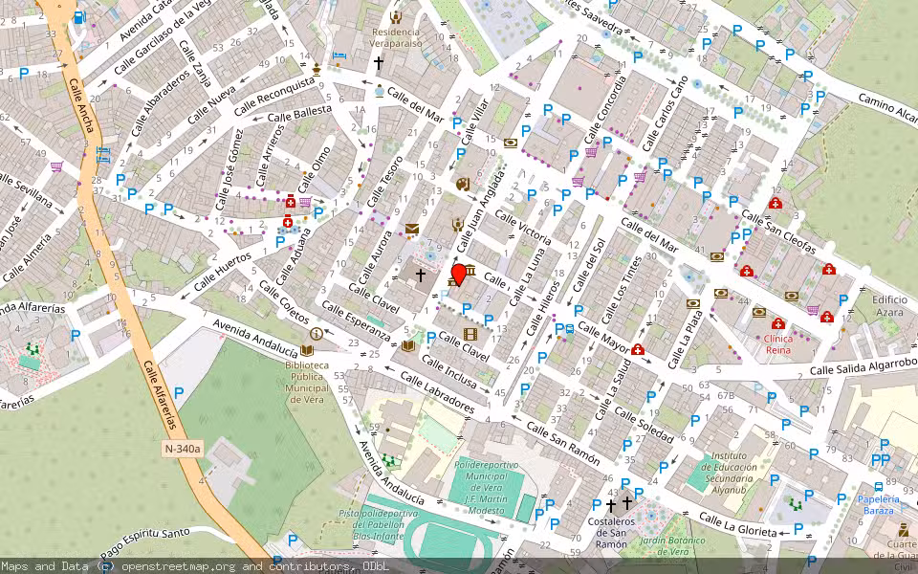Click the 'Calle Los Tintes' street label
918x574 pixels.
point(622,289)
